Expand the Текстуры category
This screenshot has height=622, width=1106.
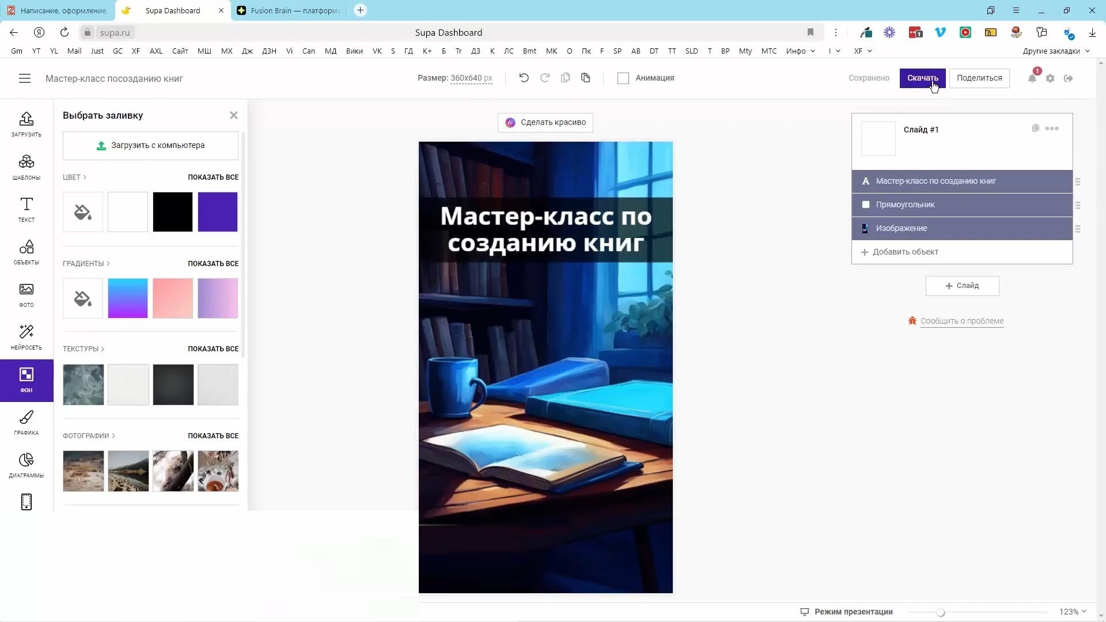coord(84,348)
